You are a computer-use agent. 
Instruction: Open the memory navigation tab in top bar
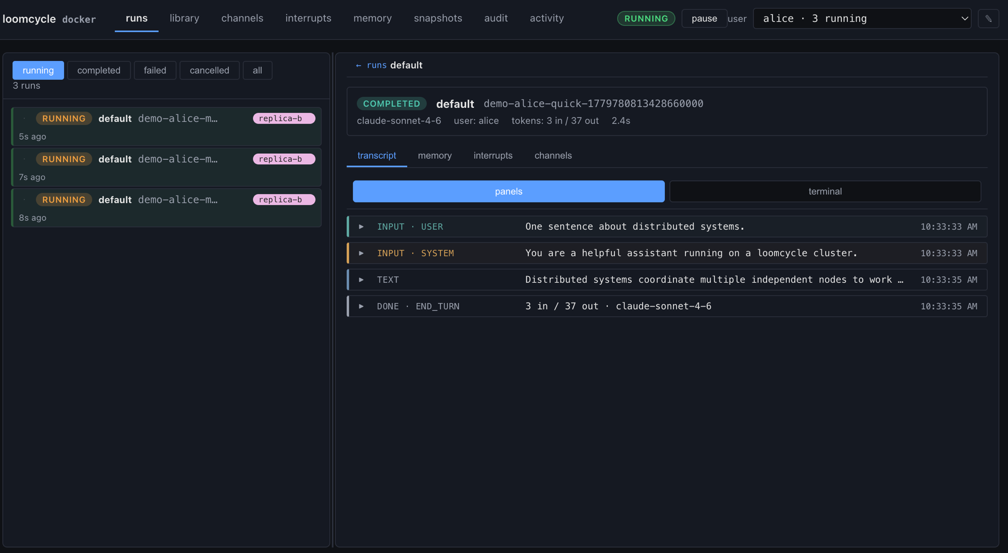tap(372, 18)
